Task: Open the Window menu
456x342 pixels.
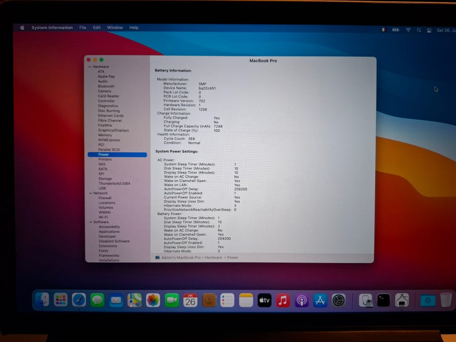Action: pos(115,28)
